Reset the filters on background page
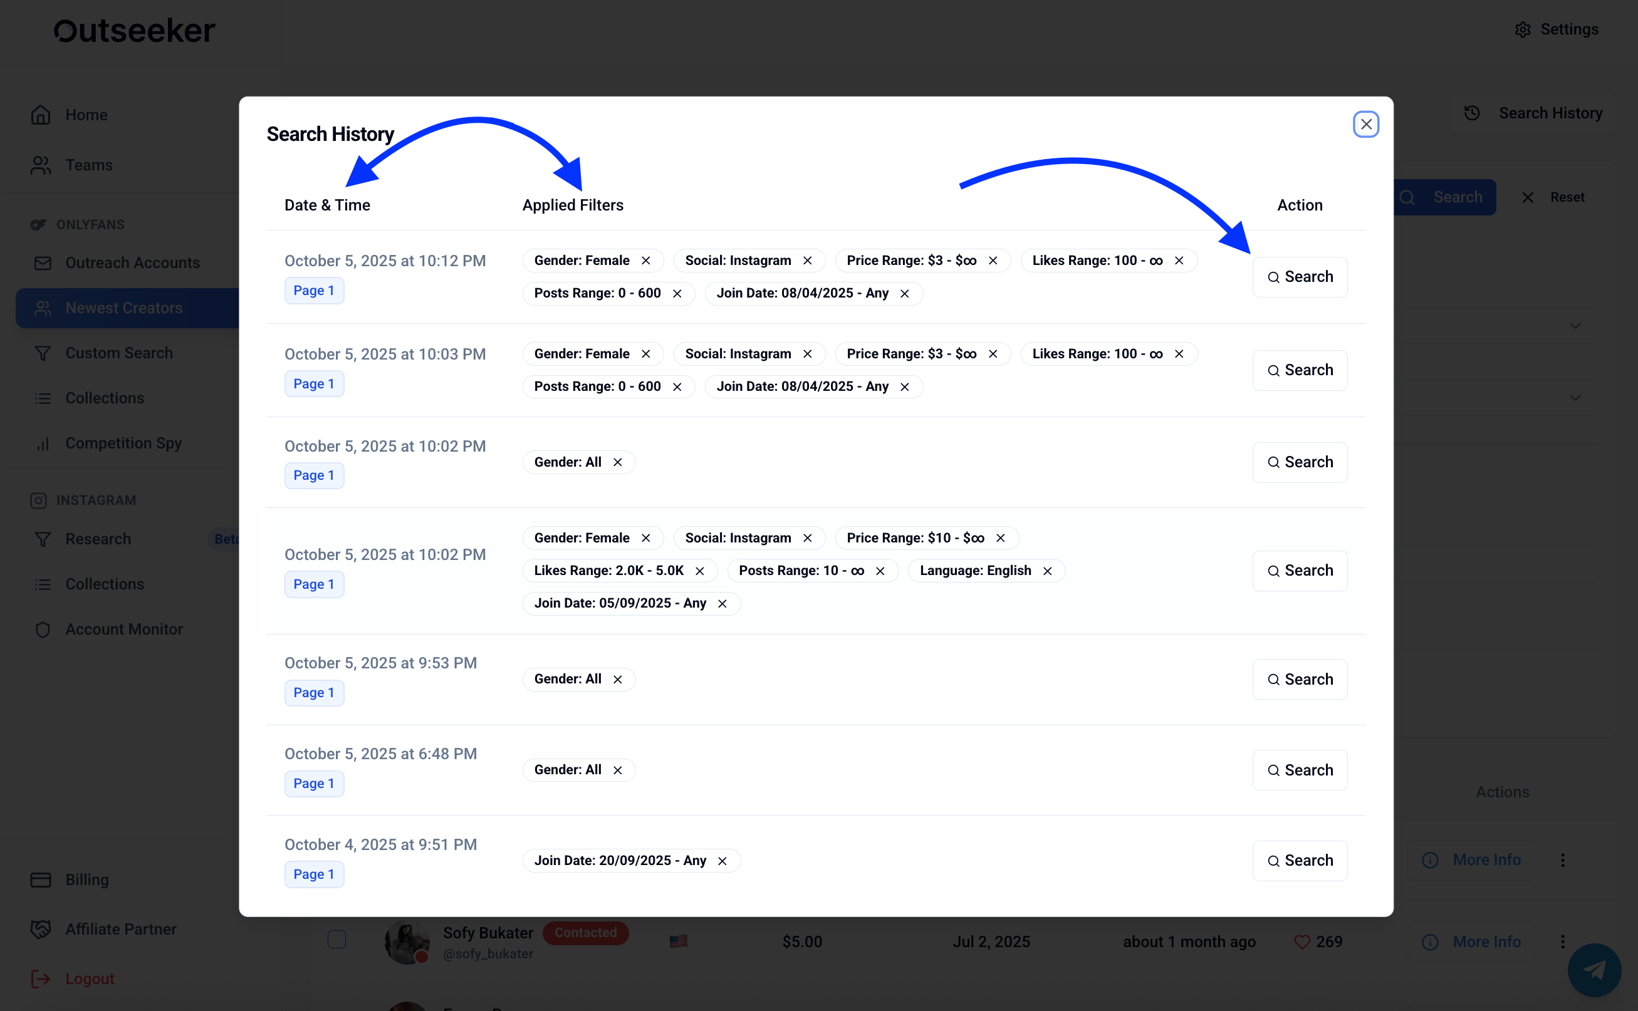 click(x=1553, y=197)
